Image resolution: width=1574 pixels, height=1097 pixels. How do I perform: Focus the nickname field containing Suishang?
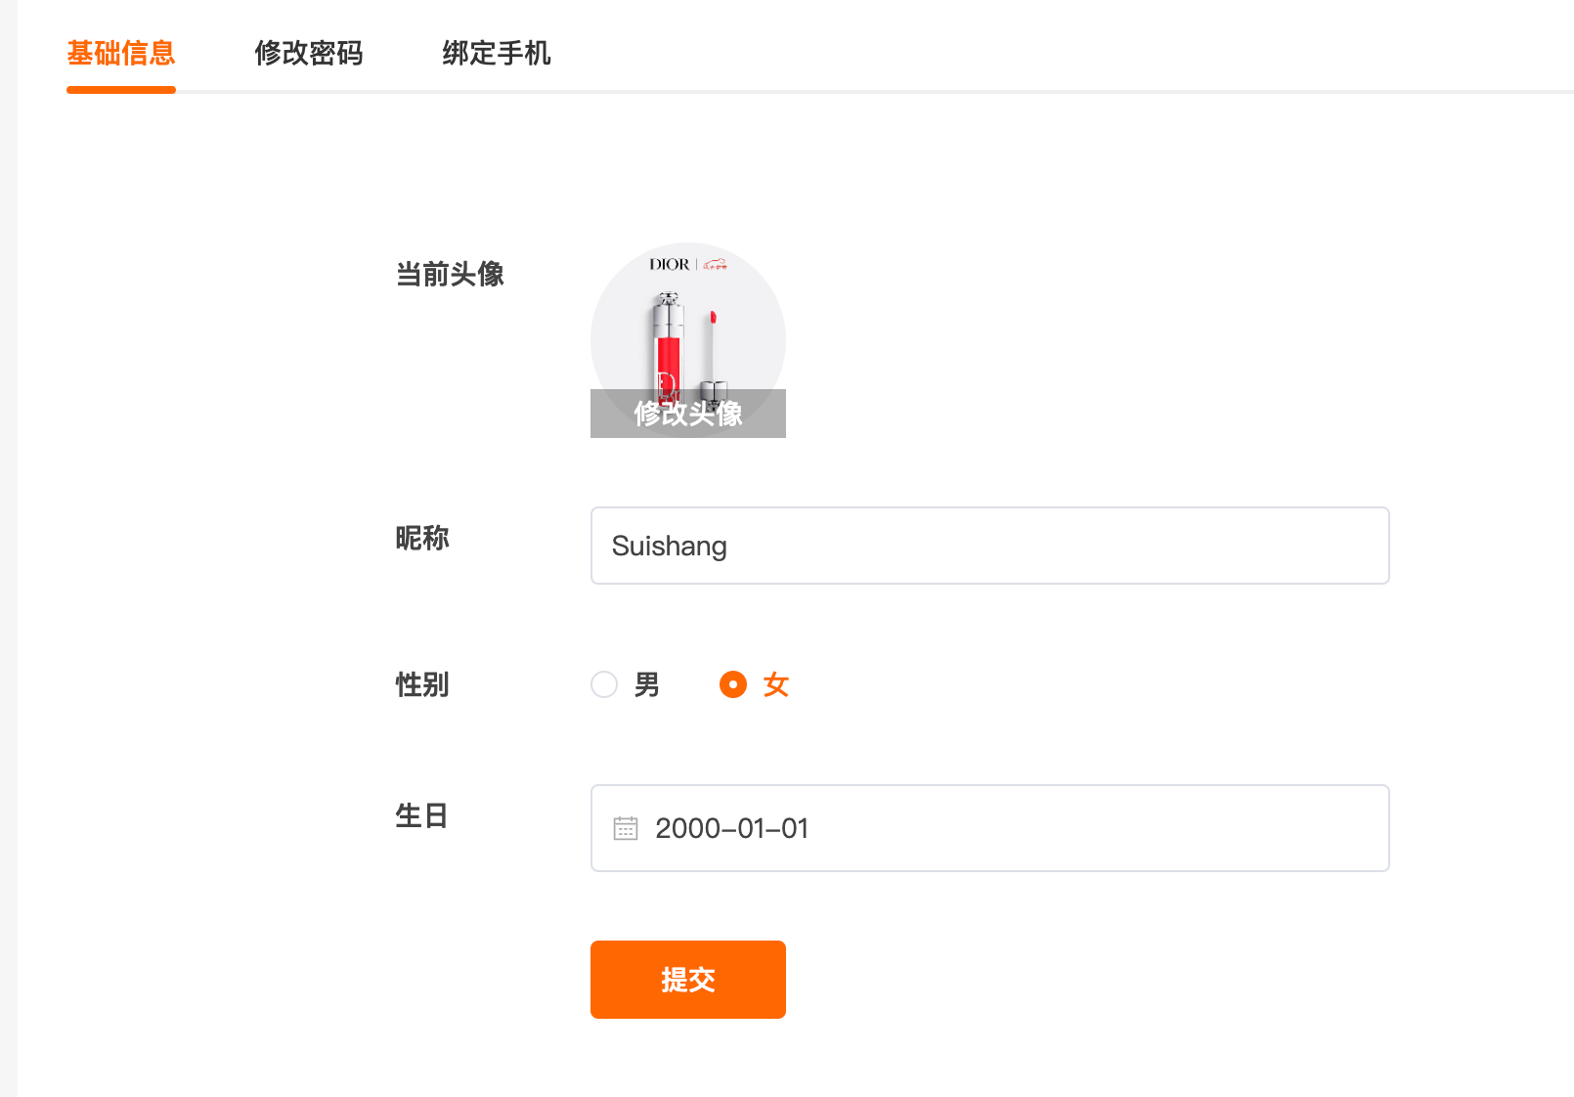coord(989,546)
